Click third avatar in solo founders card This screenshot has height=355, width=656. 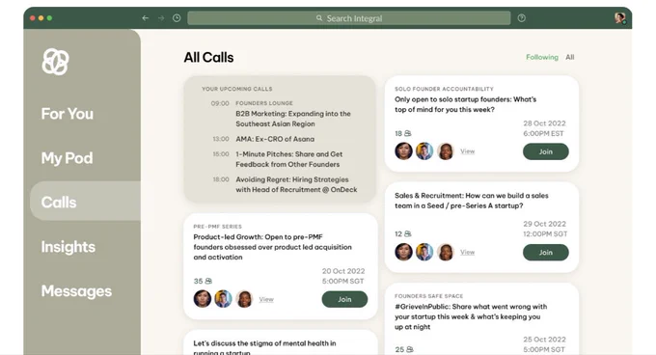tap(446, 151)
